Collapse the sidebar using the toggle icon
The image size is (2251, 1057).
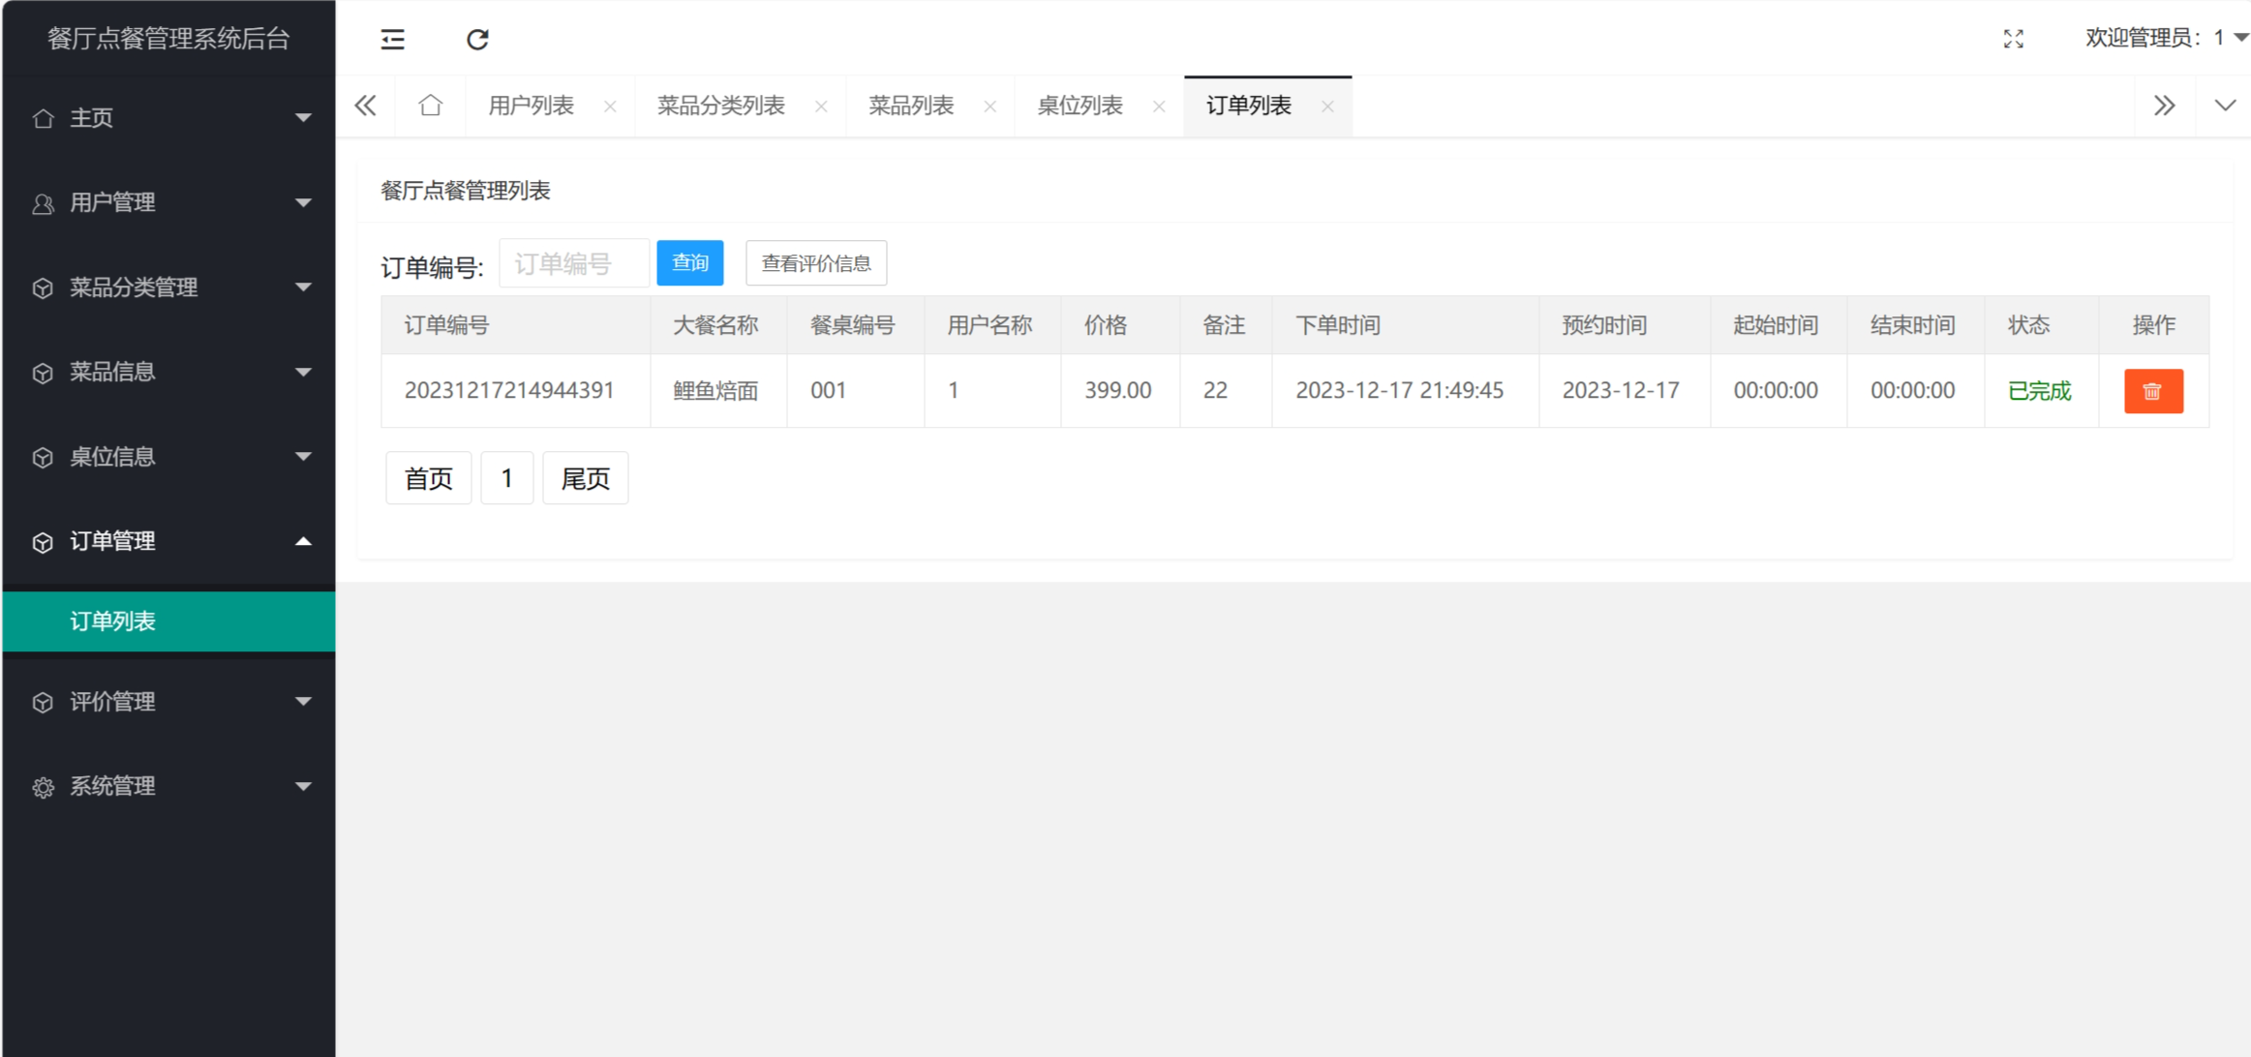pos(393,39)
